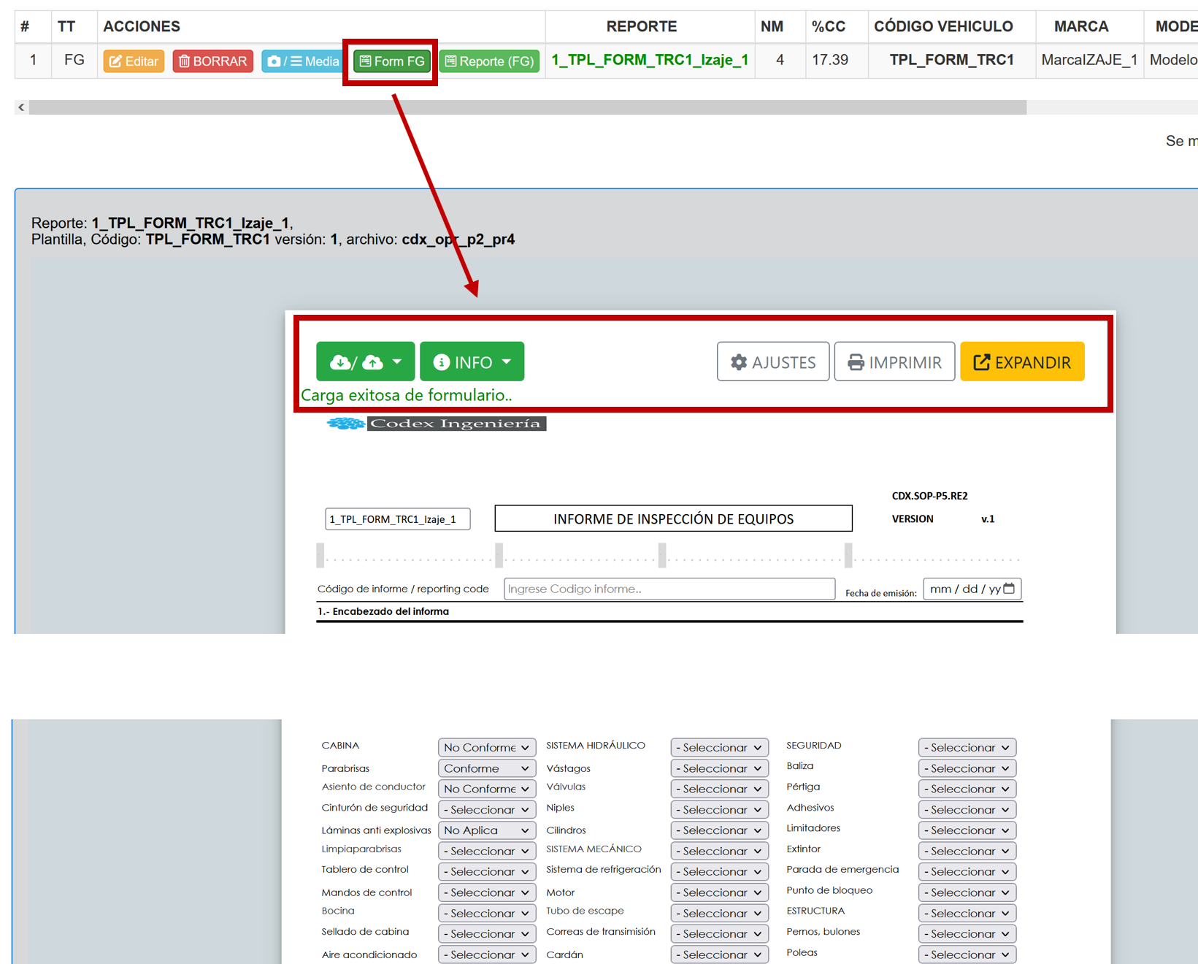This screenshot has height=964, width=1198.
Task: Click the Código de informe input field
Action: point(669,589)
